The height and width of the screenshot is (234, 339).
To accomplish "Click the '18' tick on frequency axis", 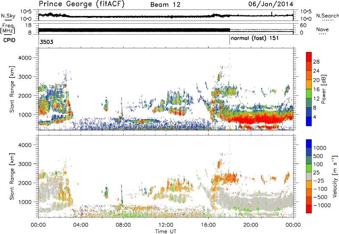I will point(28,25).
